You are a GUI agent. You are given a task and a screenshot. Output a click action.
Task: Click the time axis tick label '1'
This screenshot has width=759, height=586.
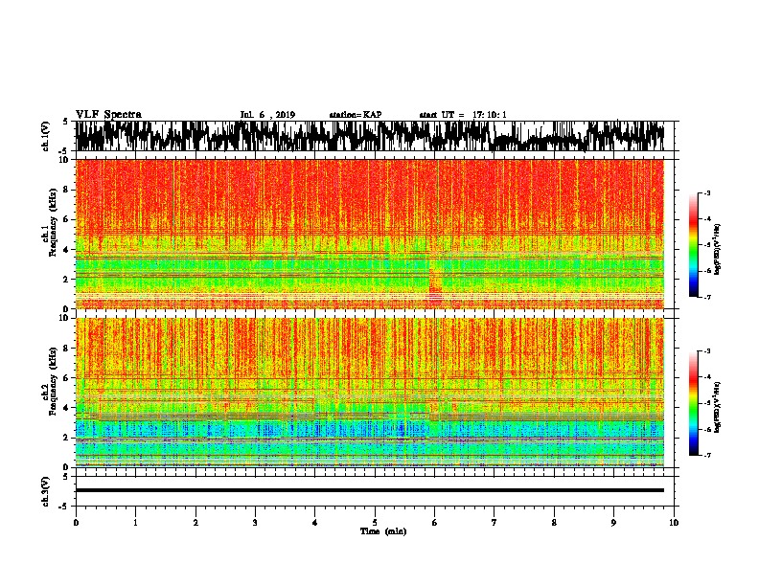135,523
